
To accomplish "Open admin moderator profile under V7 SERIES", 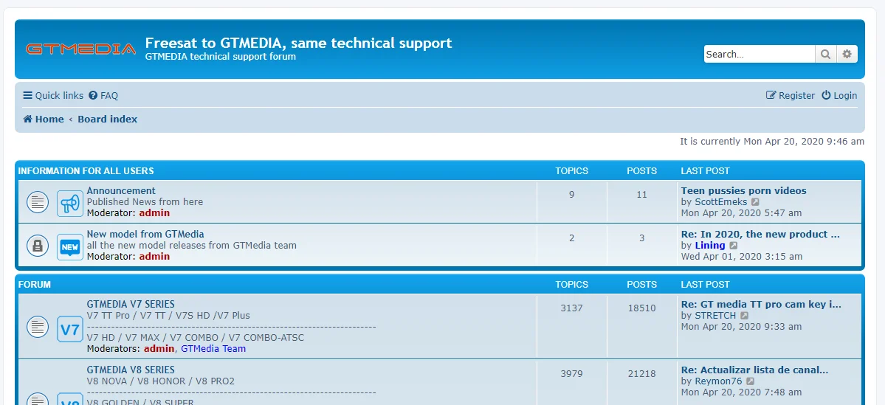I will point(159,349).
